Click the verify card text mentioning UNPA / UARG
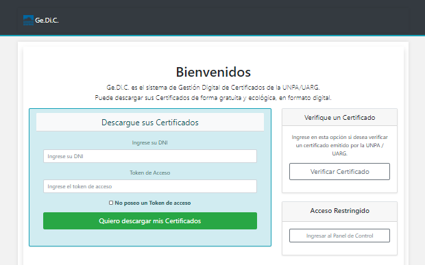Viewport: 425px width, 265px height. tap(339, 145)
